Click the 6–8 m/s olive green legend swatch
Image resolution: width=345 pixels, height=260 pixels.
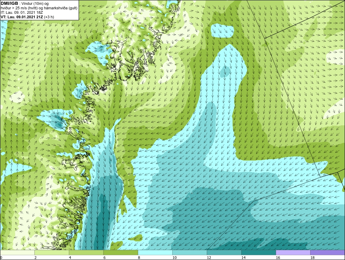(x=120, y=253)
